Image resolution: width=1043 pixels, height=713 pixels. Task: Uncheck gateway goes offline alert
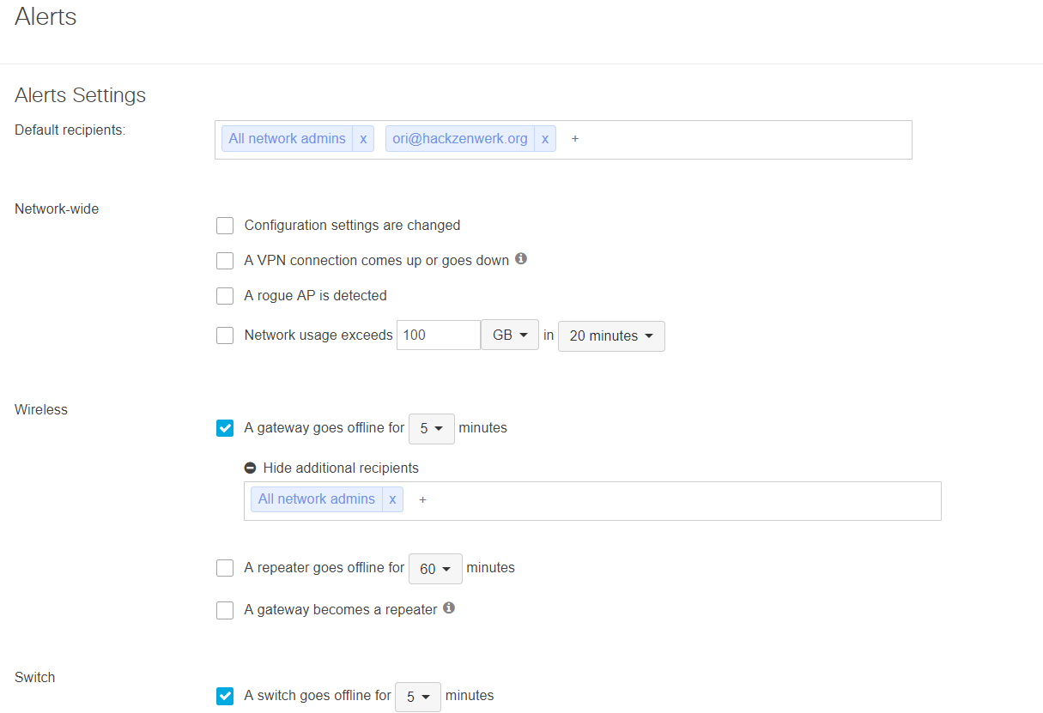225,428
